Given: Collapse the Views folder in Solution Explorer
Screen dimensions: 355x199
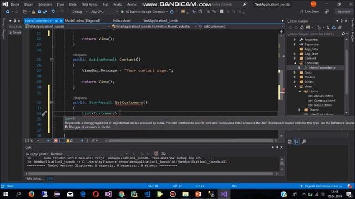Looking at the screenshot, I should coord(295,86).
